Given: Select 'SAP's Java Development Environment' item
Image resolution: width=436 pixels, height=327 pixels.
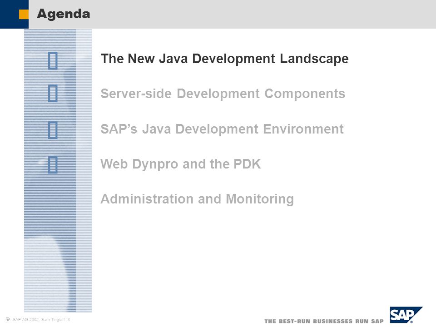Looking at the screenshot, I should (222, 129).
